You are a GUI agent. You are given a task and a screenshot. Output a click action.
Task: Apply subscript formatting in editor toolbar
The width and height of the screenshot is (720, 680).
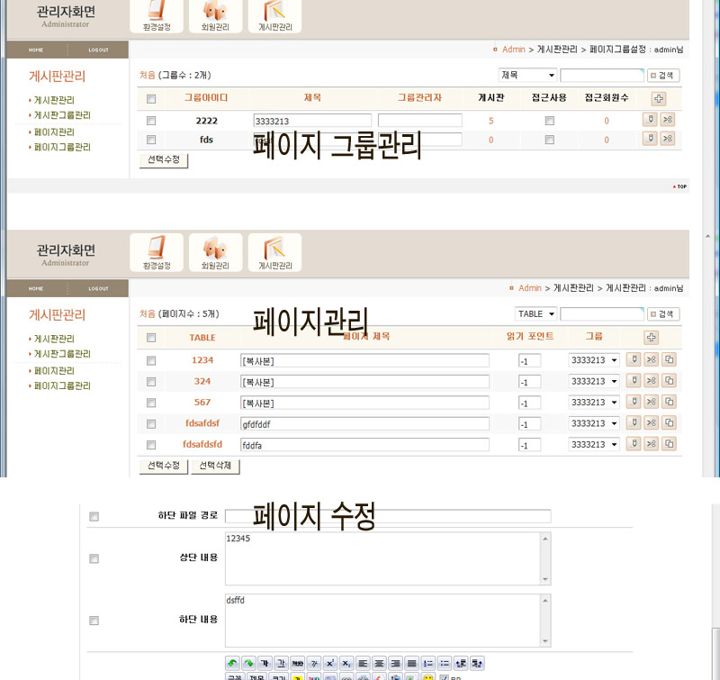pyautogui.click(x=346, y=663)
